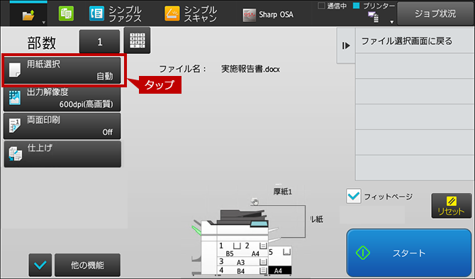Open the dropdown arrow under folder icon
This screenshot has height=279, width=475.
[44, 23]
